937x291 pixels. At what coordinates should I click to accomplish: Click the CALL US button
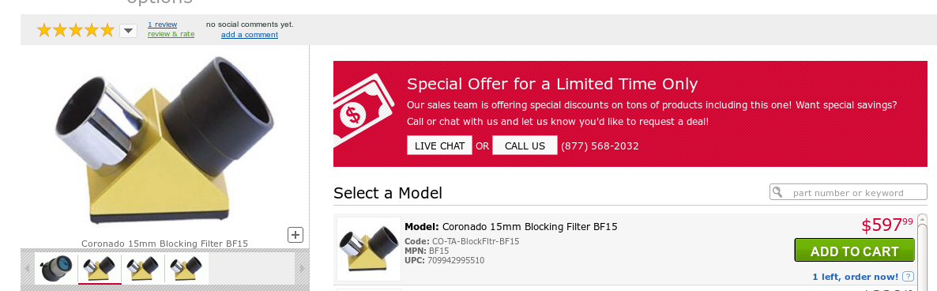tap(525, 145)
